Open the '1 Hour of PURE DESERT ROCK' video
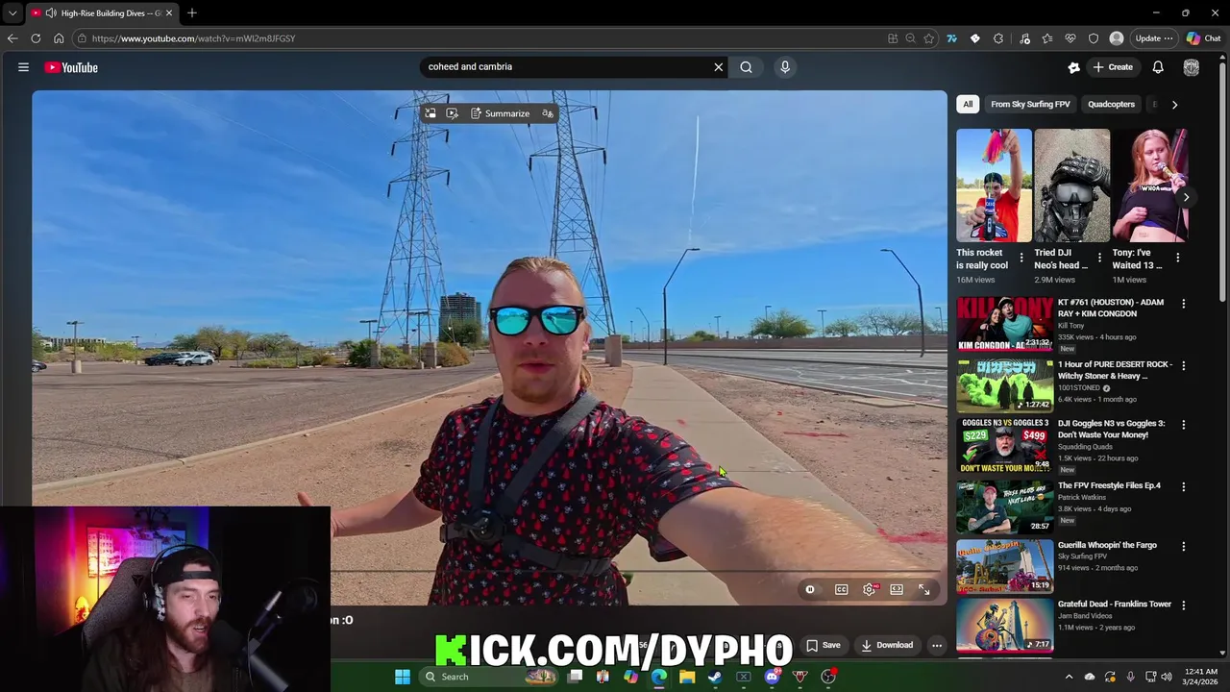 (x=1004, y=384)
